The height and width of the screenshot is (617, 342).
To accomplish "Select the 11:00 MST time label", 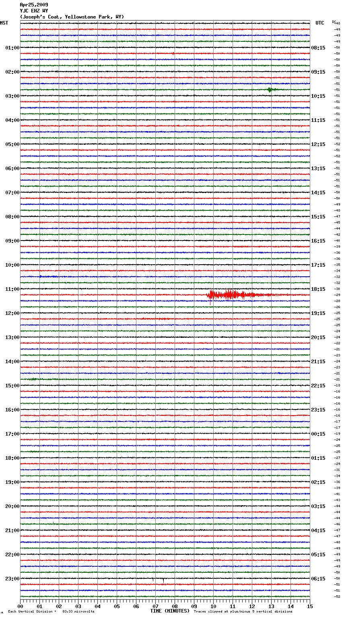I will pyautogui.click(x=12, y=289).
